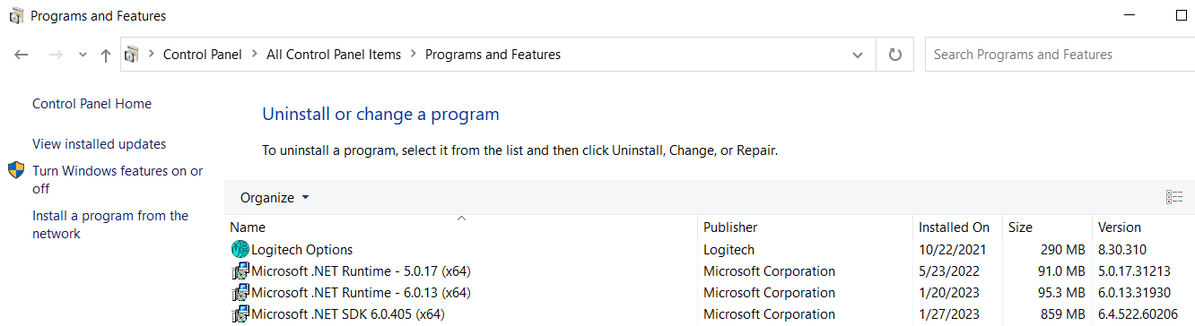Click Install a program from the network

click(x=110, y=225)
